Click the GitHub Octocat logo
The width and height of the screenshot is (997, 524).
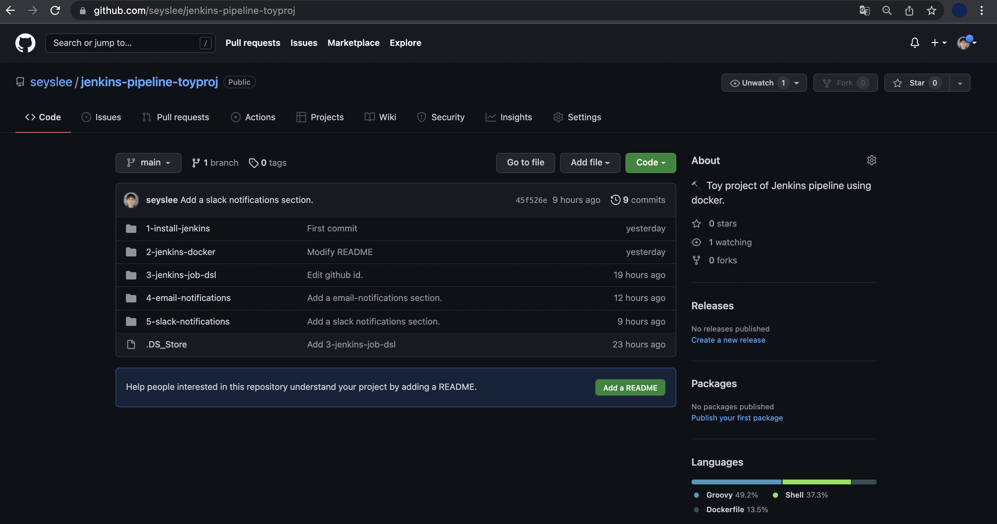pyautogui.click(x=25, y=42)
